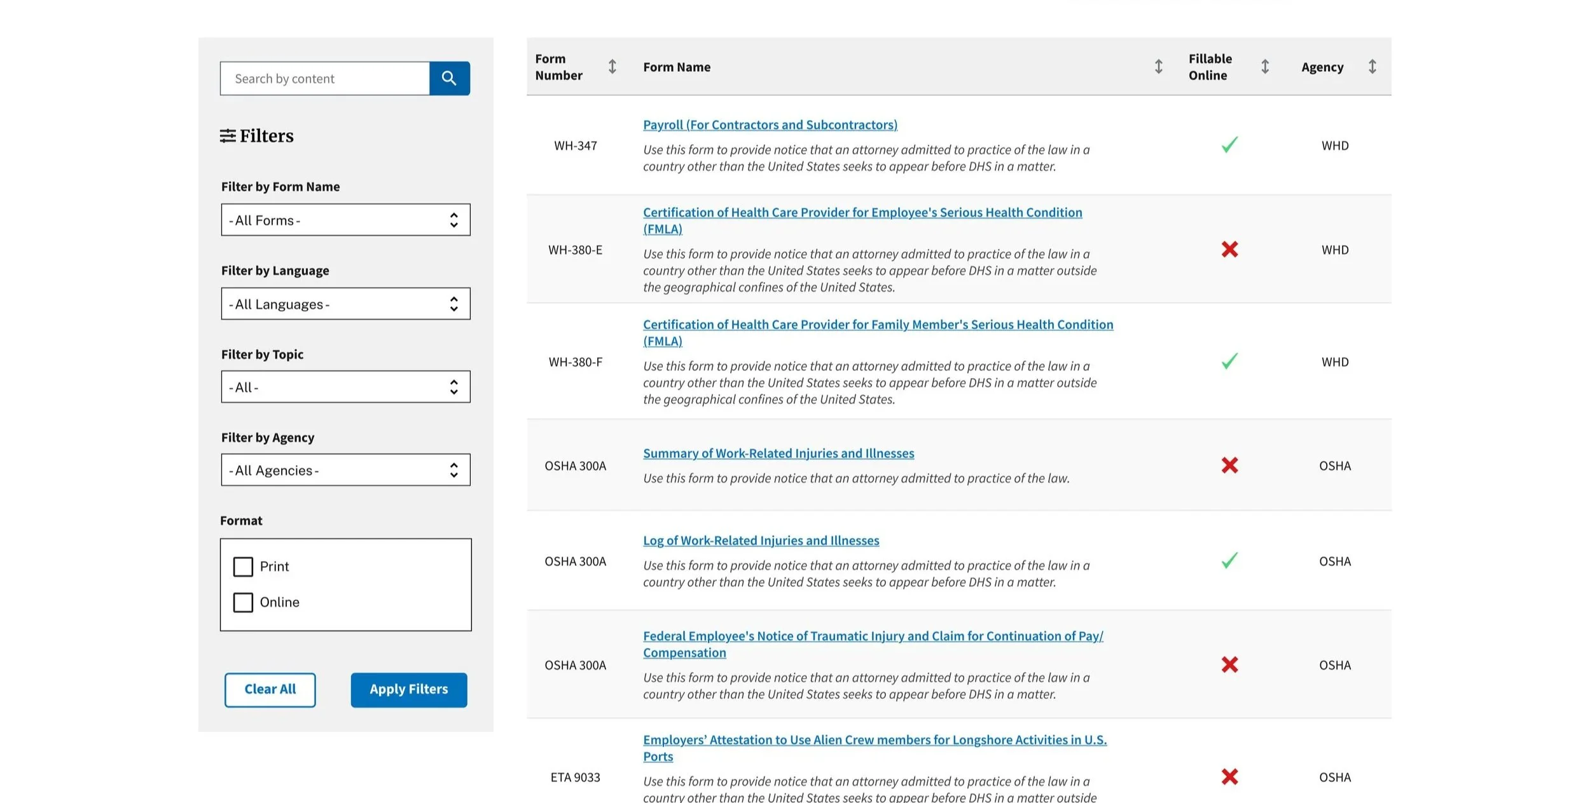Image resolution: width=1590 pixels, height=803 pixels.
Task: Sort table by Agency column arrows
Action: pos(1372,67)
